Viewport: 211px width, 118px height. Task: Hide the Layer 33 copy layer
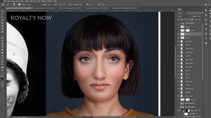pos(178,41)
